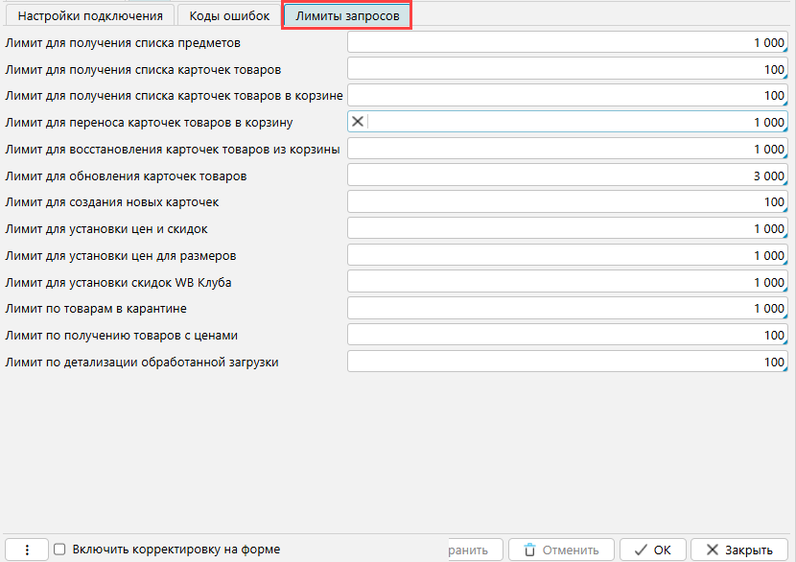Click the Закрыть button
The height and width of the screenshot is (562, 796).
tap(739, 550)
